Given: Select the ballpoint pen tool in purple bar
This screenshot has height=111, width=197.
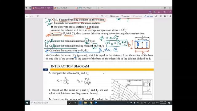Looking at the screenshot, I should click(150, 12).
